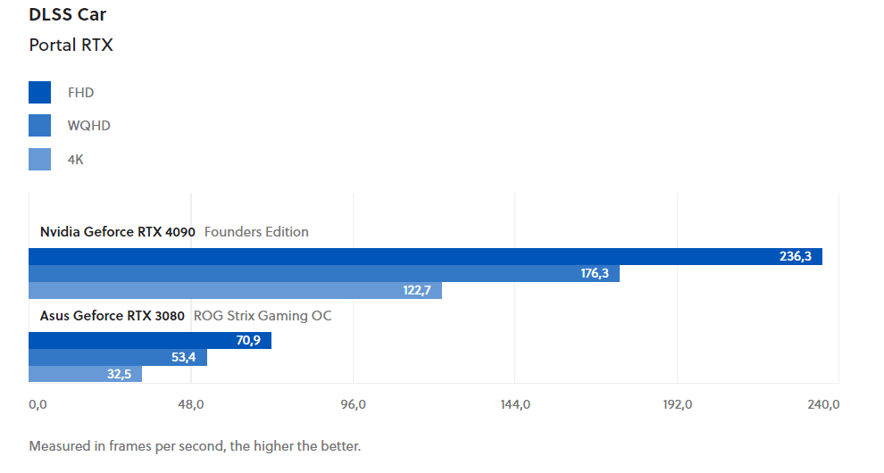Click the Nvidia Geforce RTX 4090 label
This screenshot has height=473, width=884.
117,232
